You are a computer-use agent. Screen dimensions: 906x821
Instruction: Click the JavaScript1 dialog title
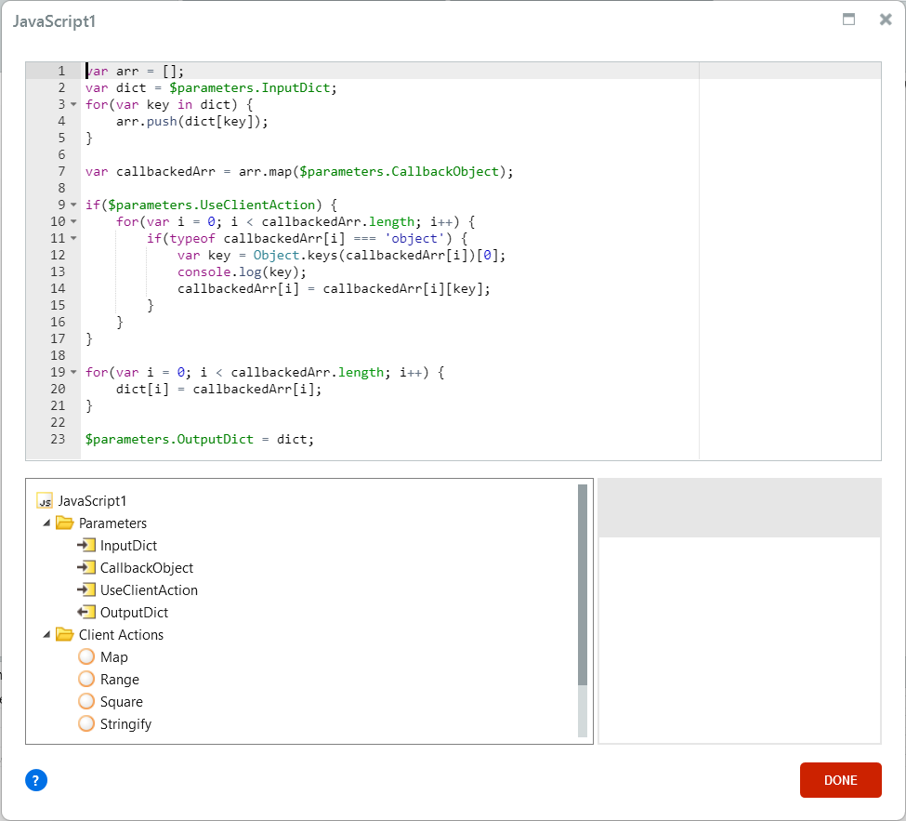tap(54, 21)
